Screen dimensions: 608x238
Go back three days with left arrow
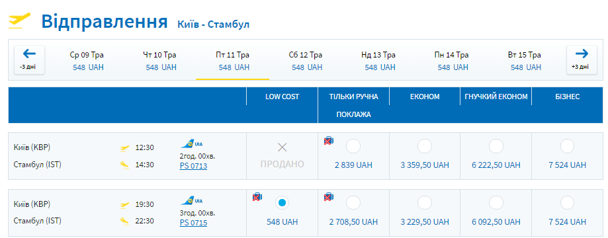[30, 59]
